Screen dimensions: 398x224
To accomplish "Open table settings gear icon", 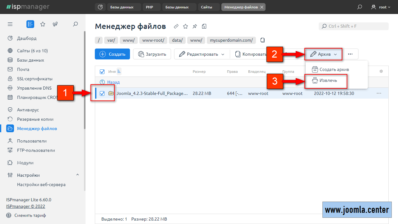I will (381, 72).
